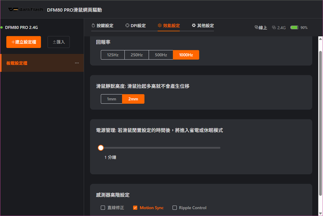Click the 滑鼠靜默高度 description text
The height and width of the screenshot is (216, 323).
[143, 86]
